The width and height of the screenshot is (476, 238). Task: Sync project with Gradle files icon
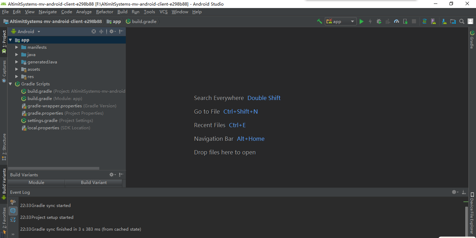click(x=424, y=21)
